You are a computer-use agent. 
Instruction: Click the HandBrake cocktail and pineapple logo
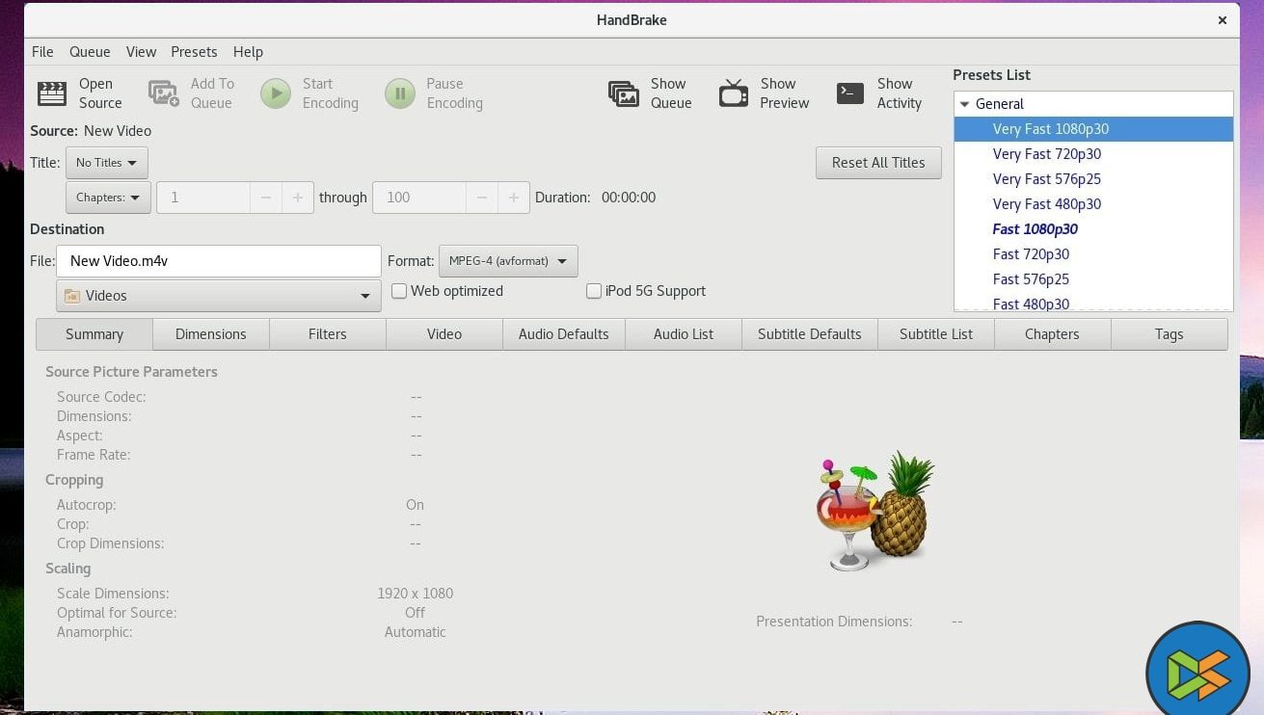pos(874,511)
